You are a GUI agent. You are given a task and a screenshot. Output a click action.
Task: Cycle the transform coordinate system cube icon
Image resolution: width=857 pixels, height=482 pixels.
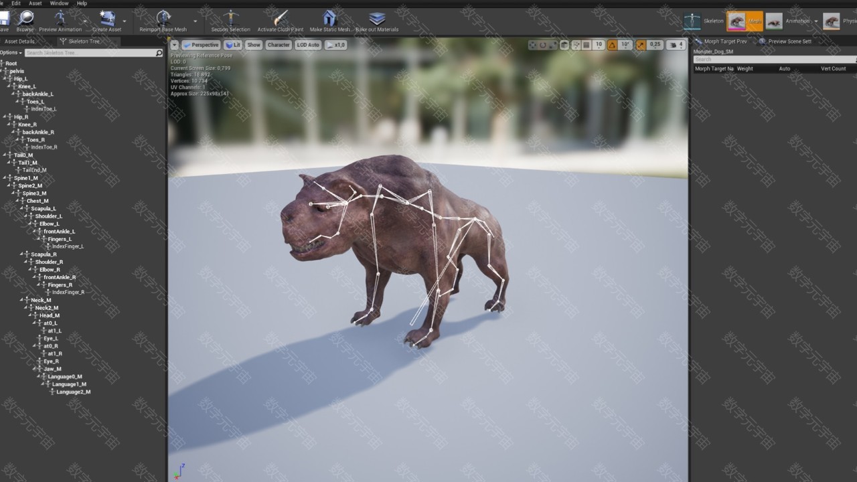[564, 45]
